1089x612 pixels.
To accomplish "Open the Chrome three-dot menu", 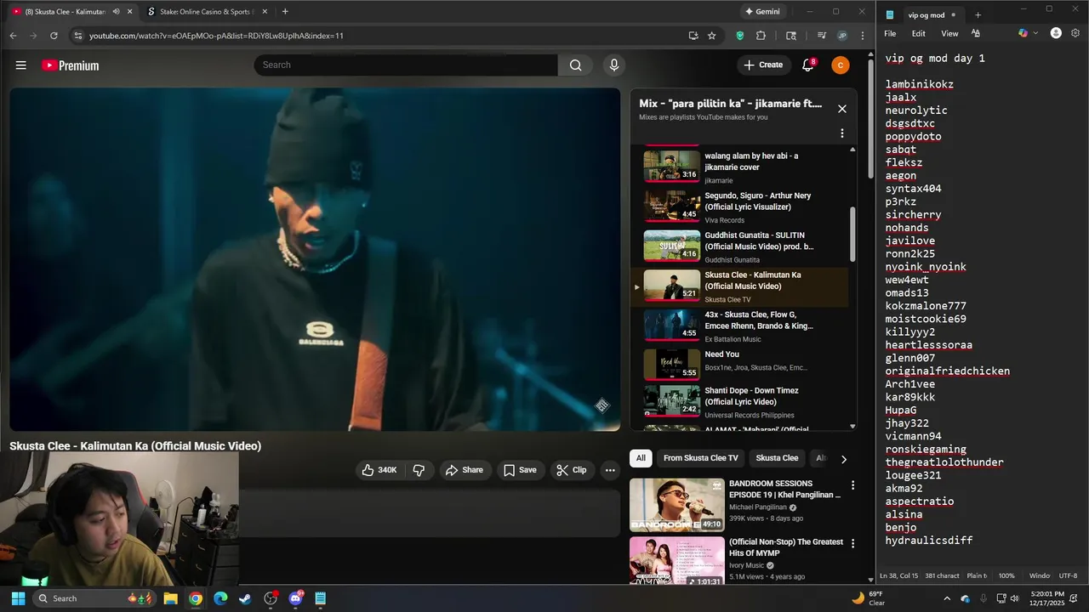I will coord(863,36).
